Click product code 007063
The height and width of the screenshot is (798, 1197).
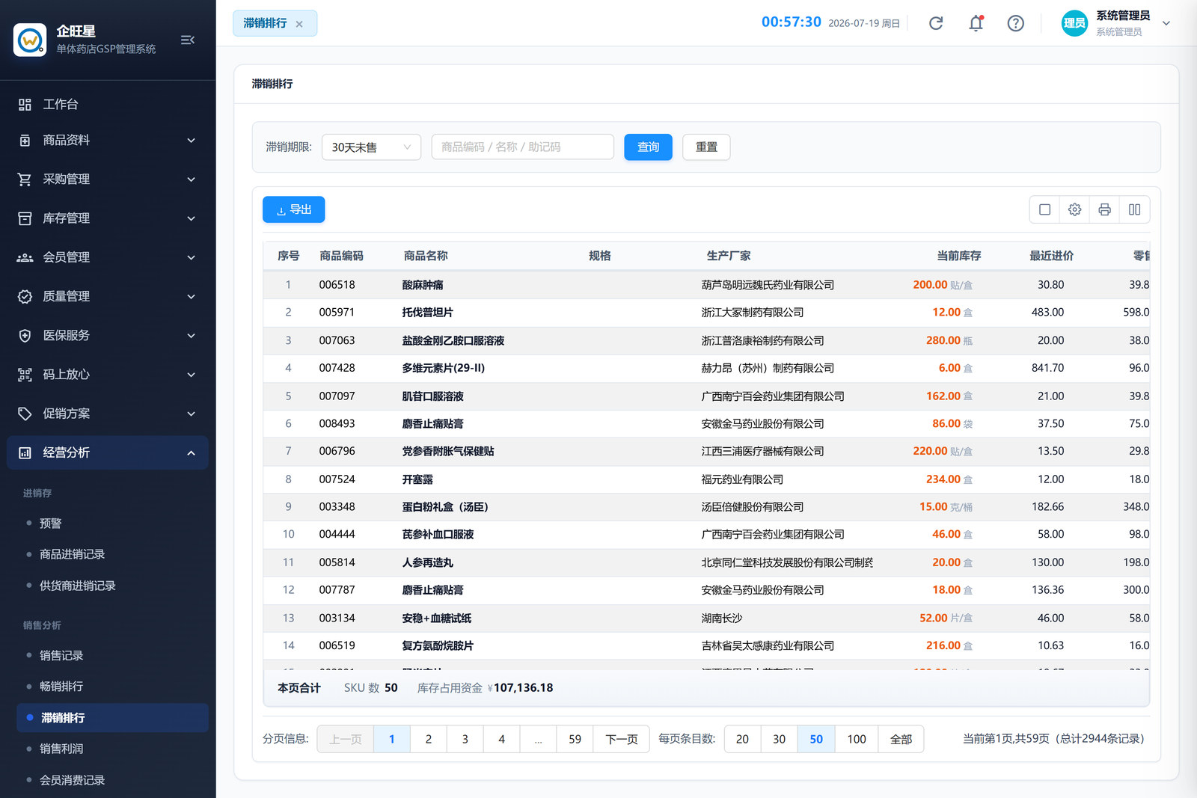(337, 340)
